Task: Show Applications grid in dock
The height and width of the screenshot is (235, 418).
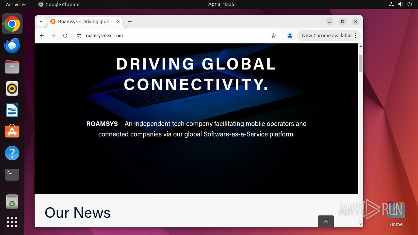Action: click(12, 222)
